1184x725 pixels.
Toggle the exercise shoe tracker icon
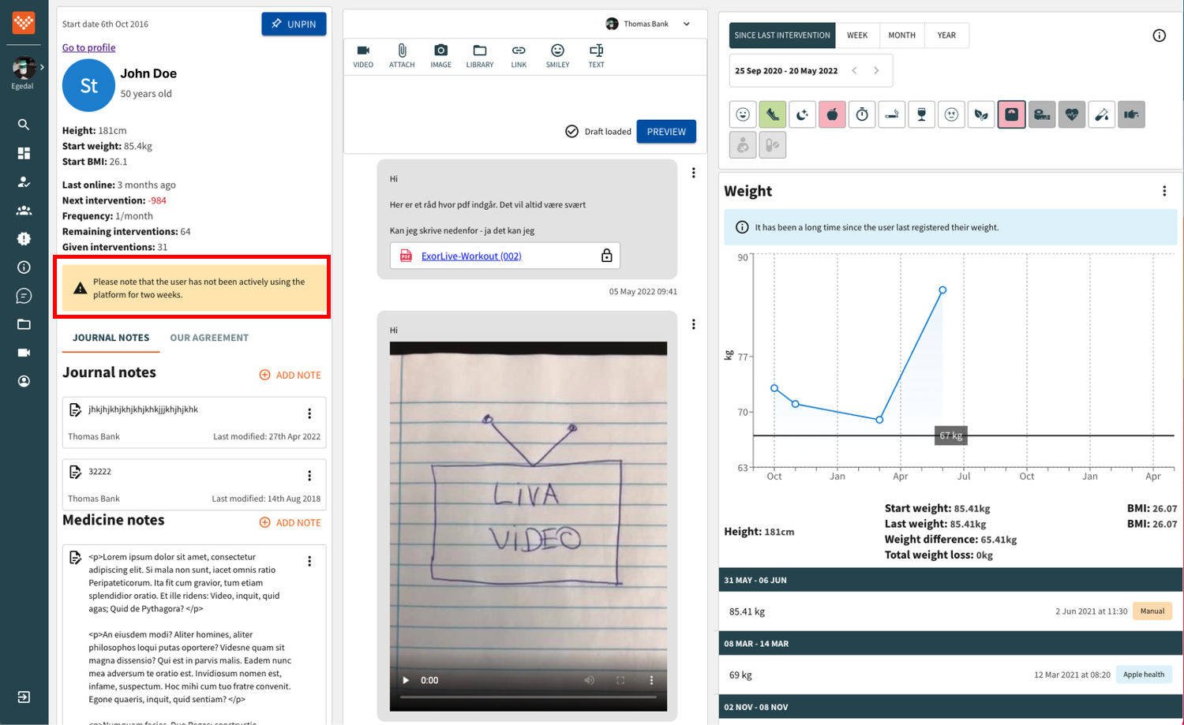click(773, 114)
